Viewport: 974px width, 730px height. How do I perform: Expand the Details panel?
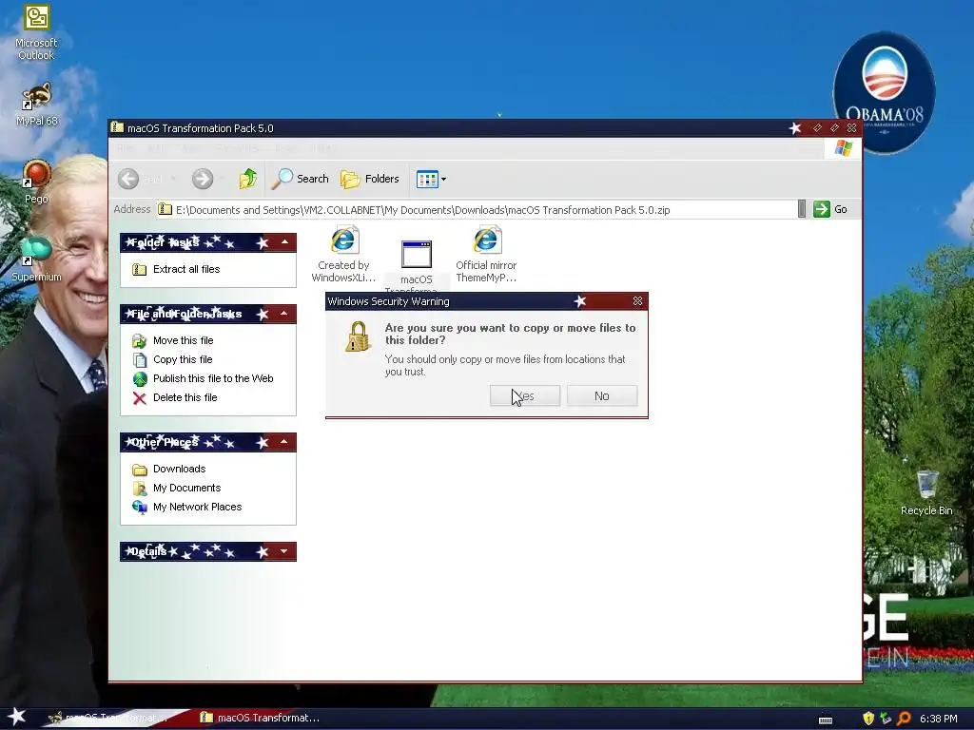coord(284,551)
